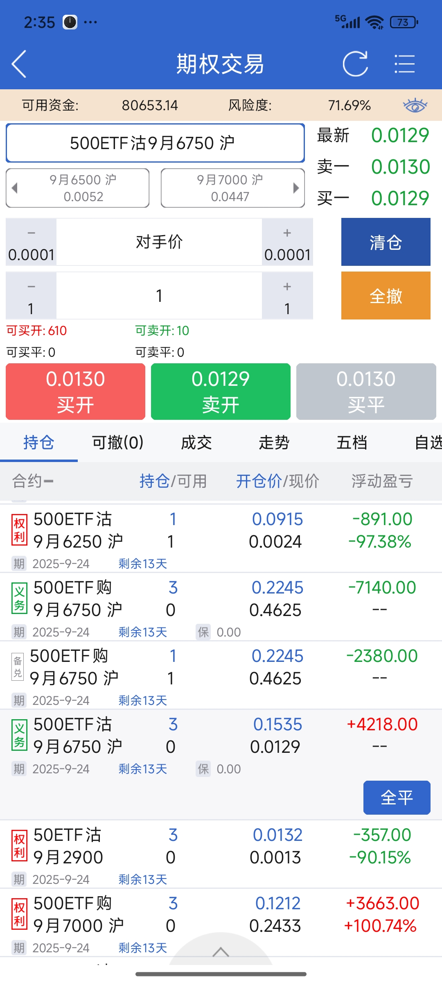This screenshot has width=442, height=983.
Task: Increase order quantity by 1
Action: coord(287,296)
